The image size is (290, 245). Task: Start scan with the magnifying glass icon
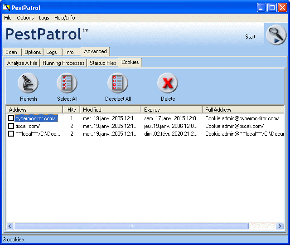pyautogui.click(x=276, y=34)
